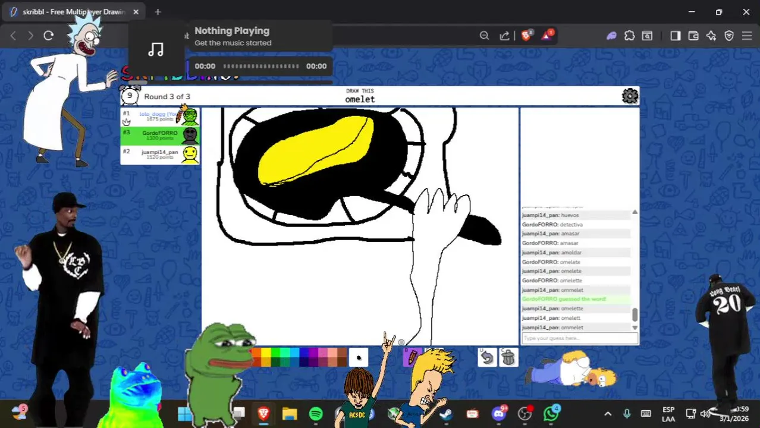This screenshot has height=428, width=760.
Task: Open WhatsApp from the taskbar
Action: (551, 414)
